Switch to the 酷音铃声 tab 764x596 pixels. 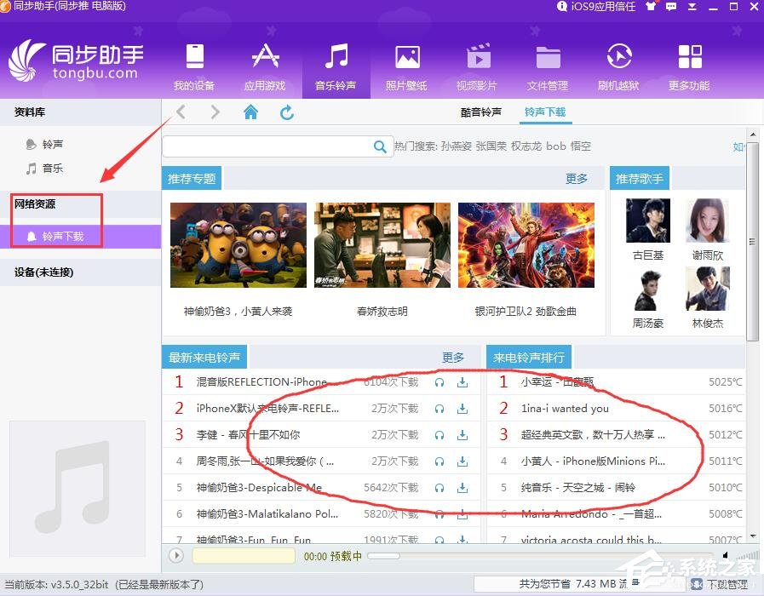click(x=482, y=112)
